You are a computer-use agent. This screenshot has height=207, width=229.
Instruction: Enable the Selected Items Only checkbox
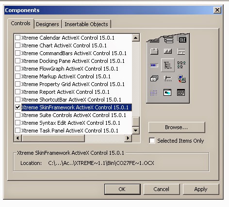[152, 140]
